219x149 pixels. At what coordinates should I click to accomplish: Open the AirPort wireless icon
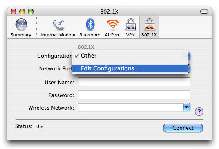click(113, 25)
